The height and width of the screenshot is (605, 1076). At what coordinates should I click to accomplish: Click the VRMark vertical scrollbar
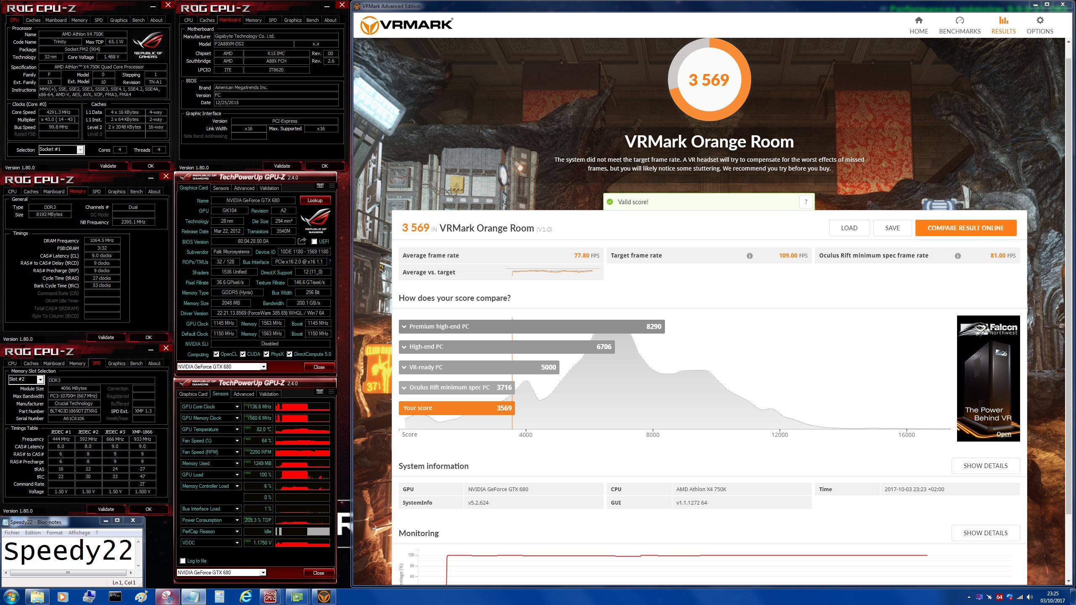(x=1069, y=286)
